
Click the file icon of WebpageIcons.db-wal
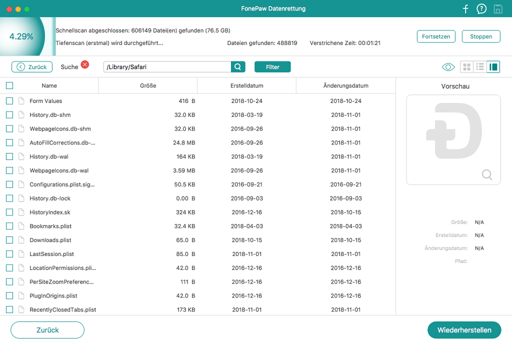(21, 170)
